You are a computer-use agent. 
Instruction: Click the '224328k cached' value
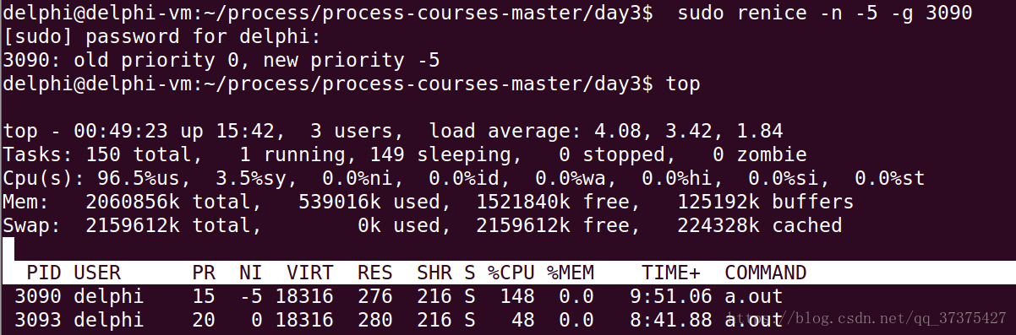coord(760,226)
